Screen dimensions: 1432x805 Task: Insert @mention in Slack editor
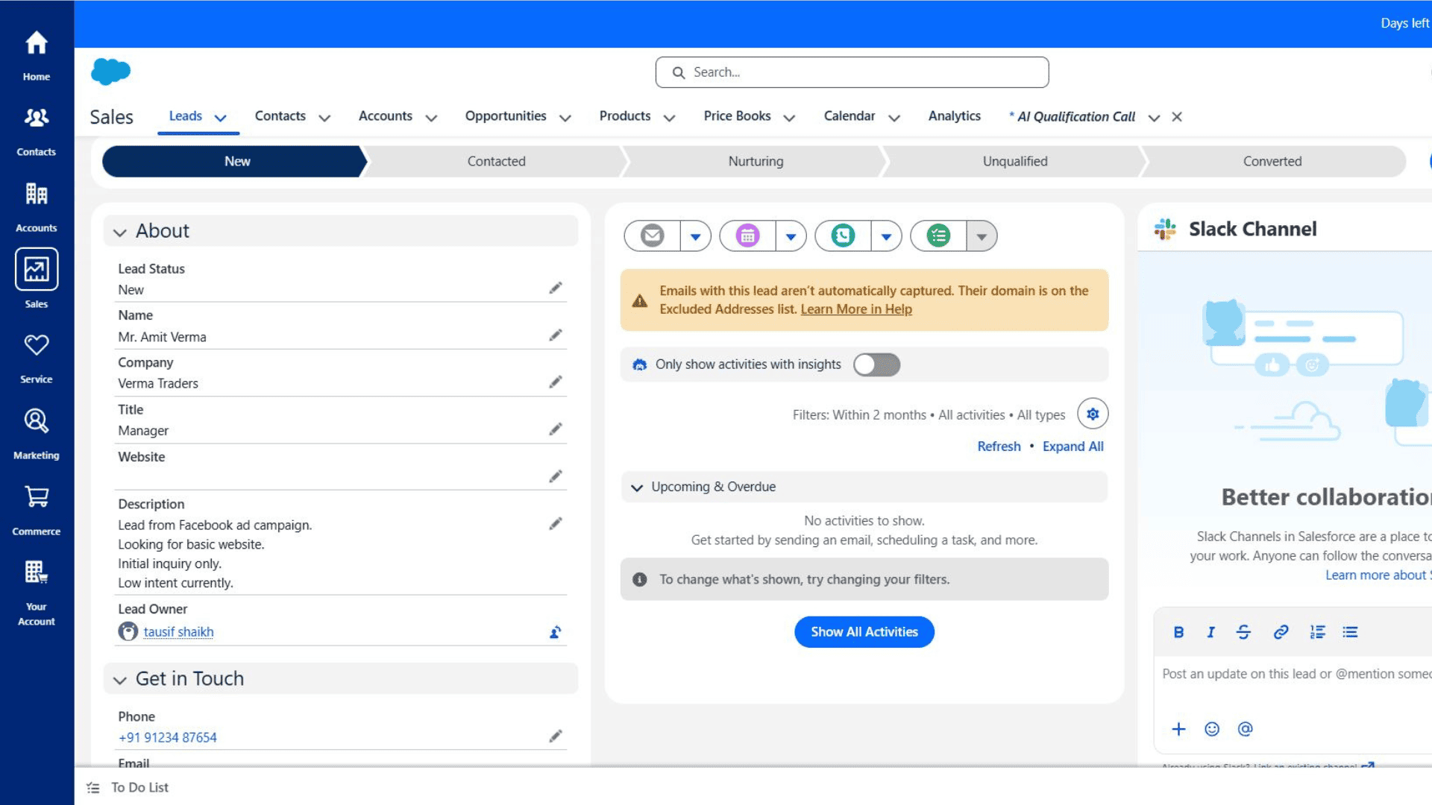click(x=1245, y=729)
